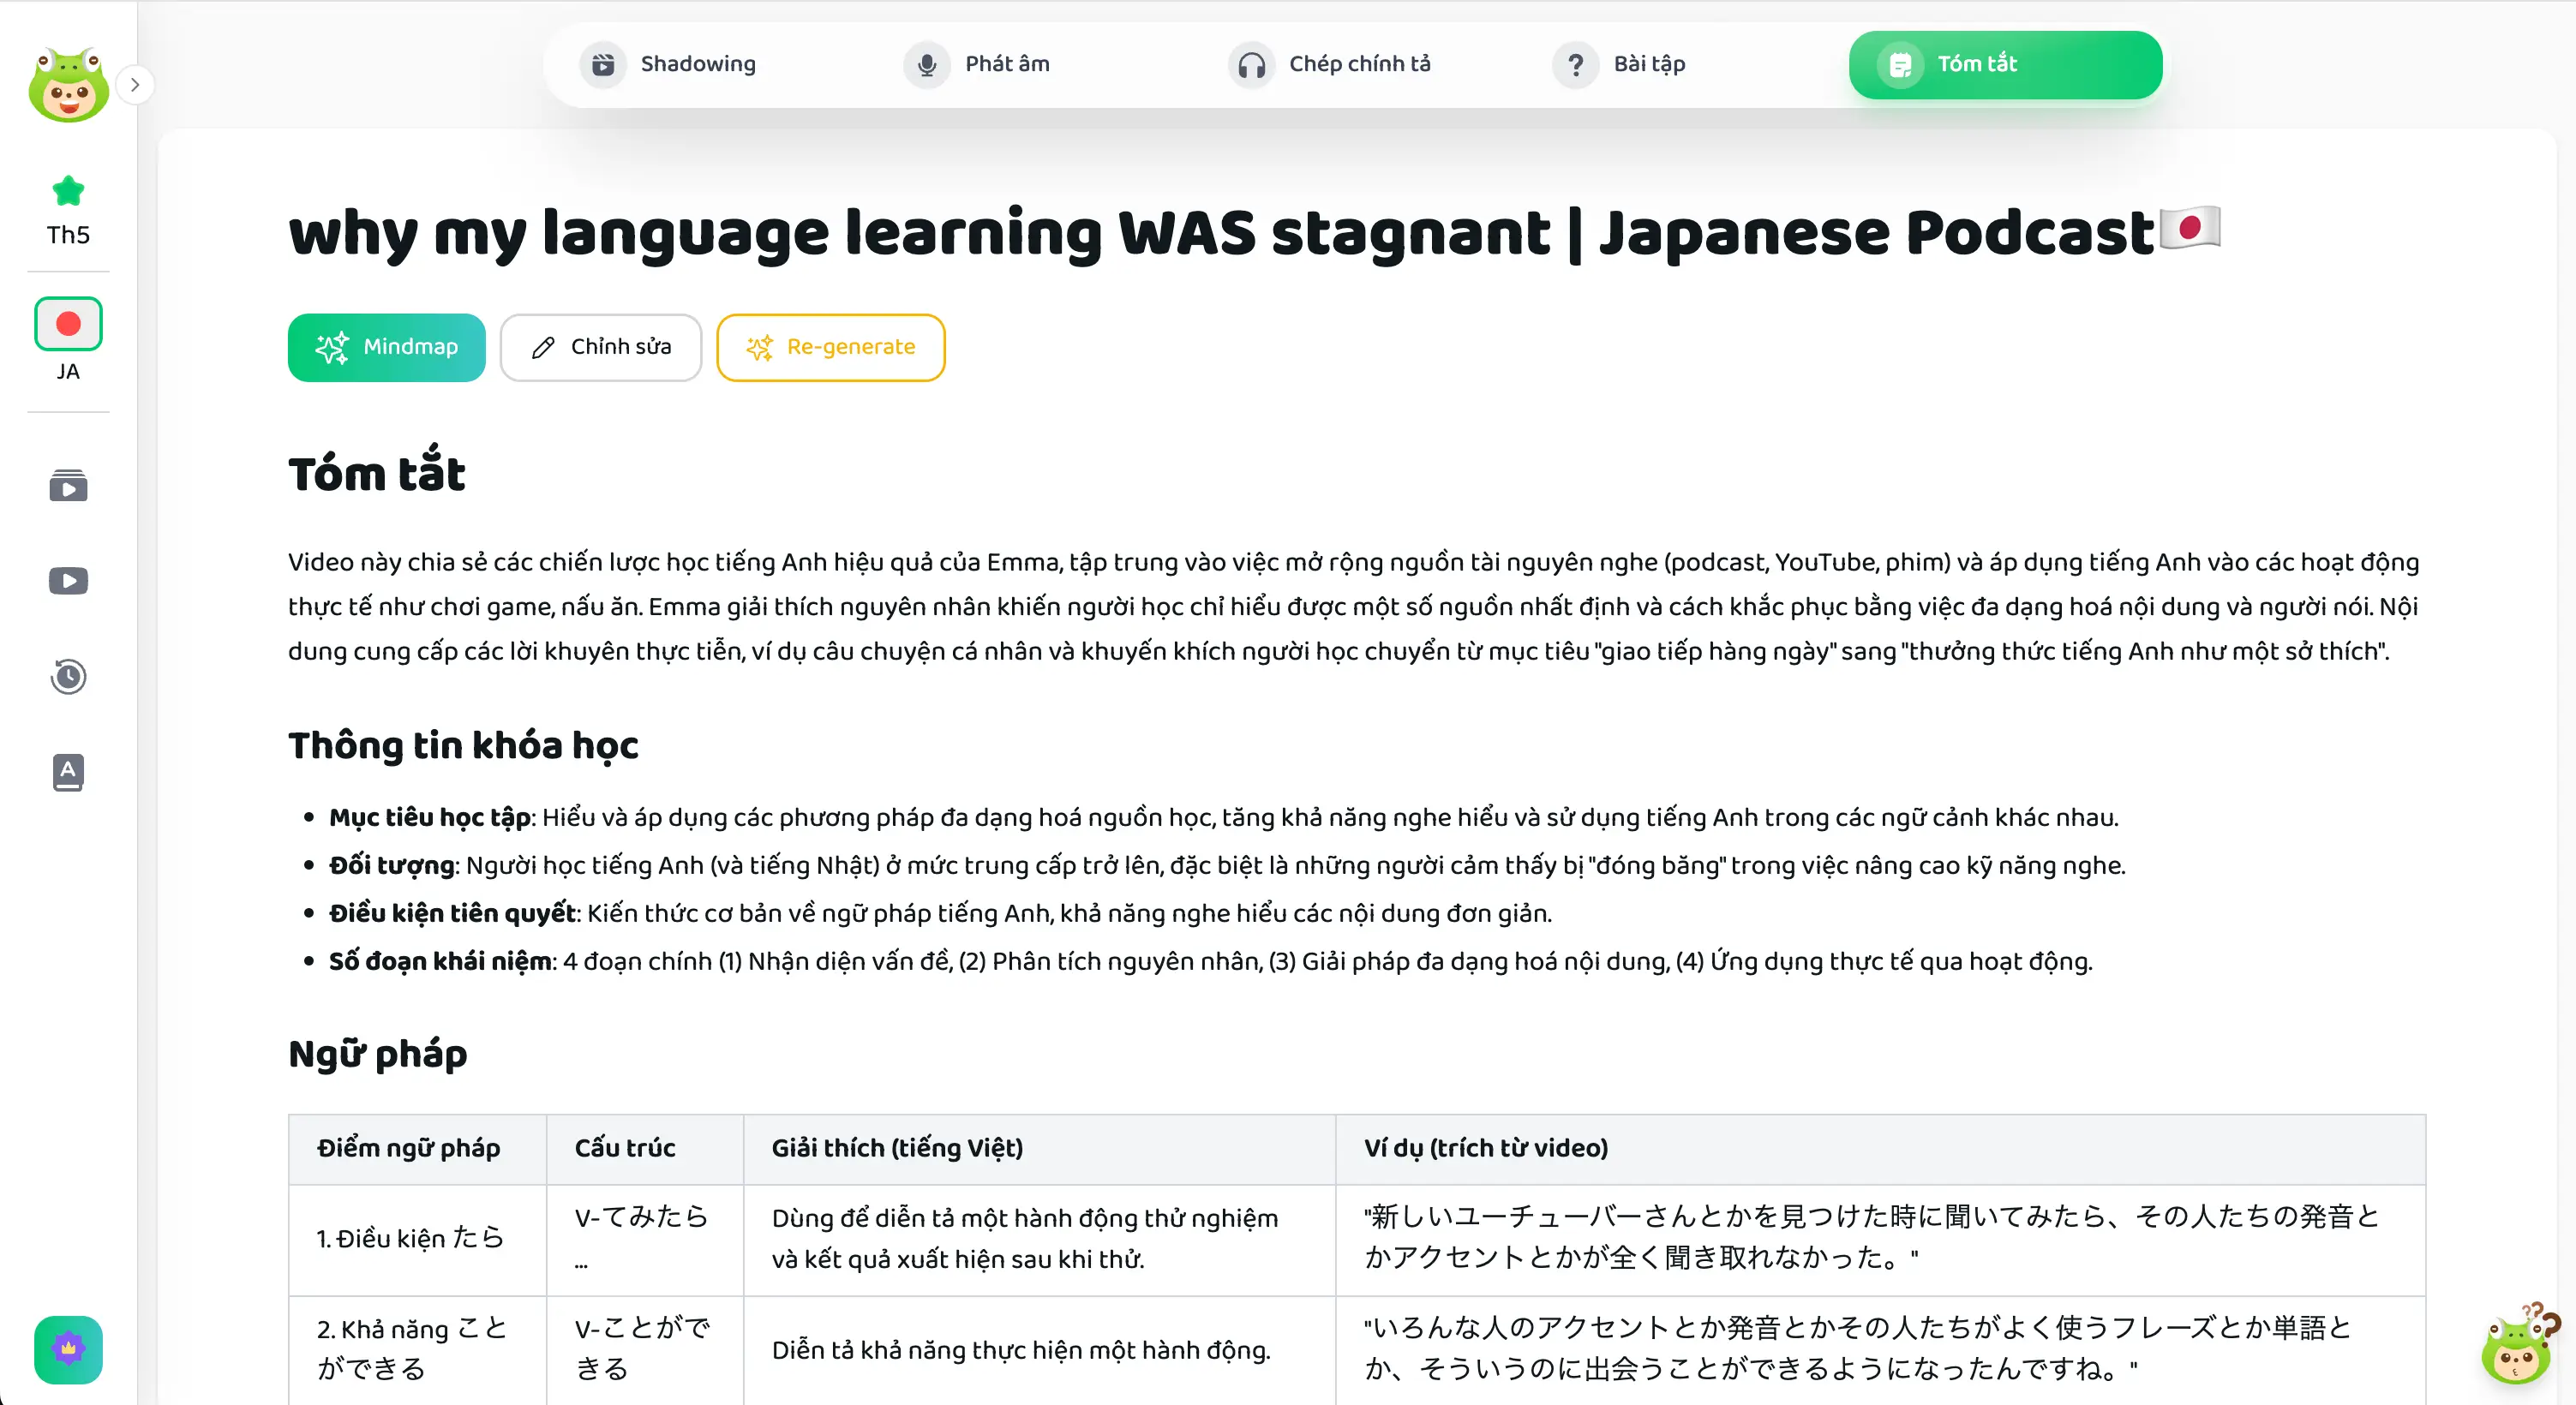Click the video title heading
The height and width of the screenshot is (1405, 2576).
[1220, 233]
